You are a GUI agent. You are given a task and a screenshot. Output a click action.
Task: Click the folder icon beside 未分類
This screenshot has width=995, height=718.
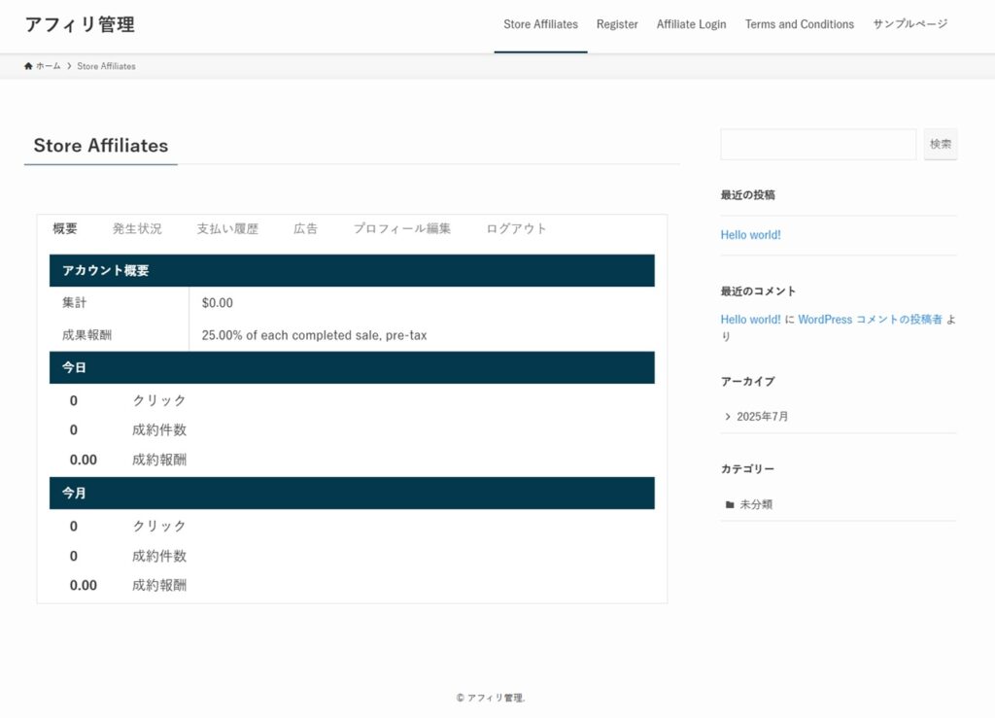coord(730,505)
